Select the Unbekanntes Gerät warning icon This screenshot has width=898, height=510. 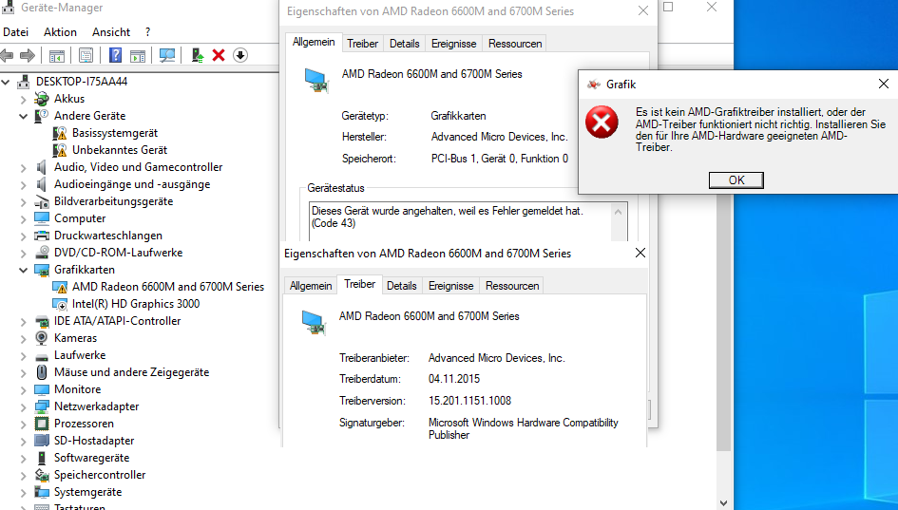[60, 150]
